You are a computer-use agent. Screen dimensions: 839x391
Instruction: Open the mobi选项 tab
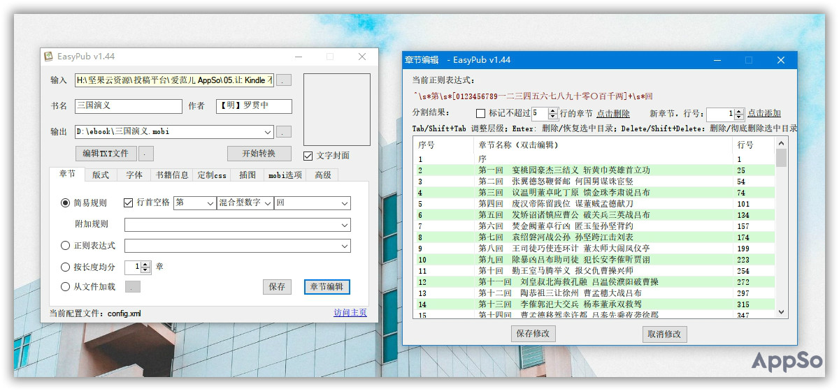click(x=285, y=175)
